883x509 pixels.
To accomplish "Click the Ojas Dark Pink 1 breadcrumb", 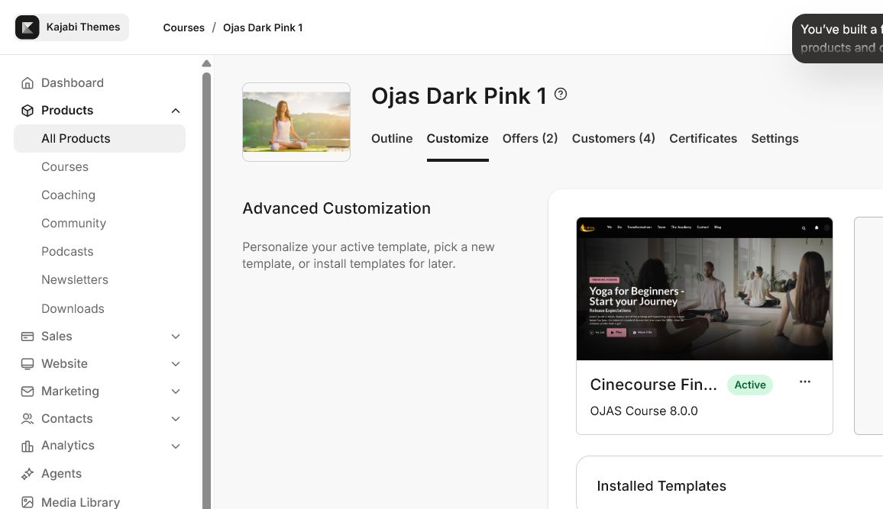I will (x=263, y=27).
